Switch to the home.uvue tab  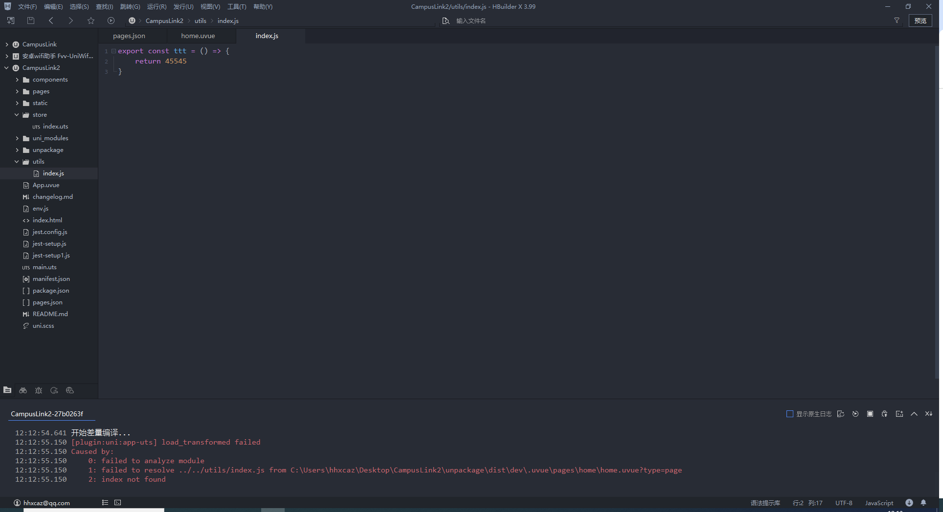point(198,36)
